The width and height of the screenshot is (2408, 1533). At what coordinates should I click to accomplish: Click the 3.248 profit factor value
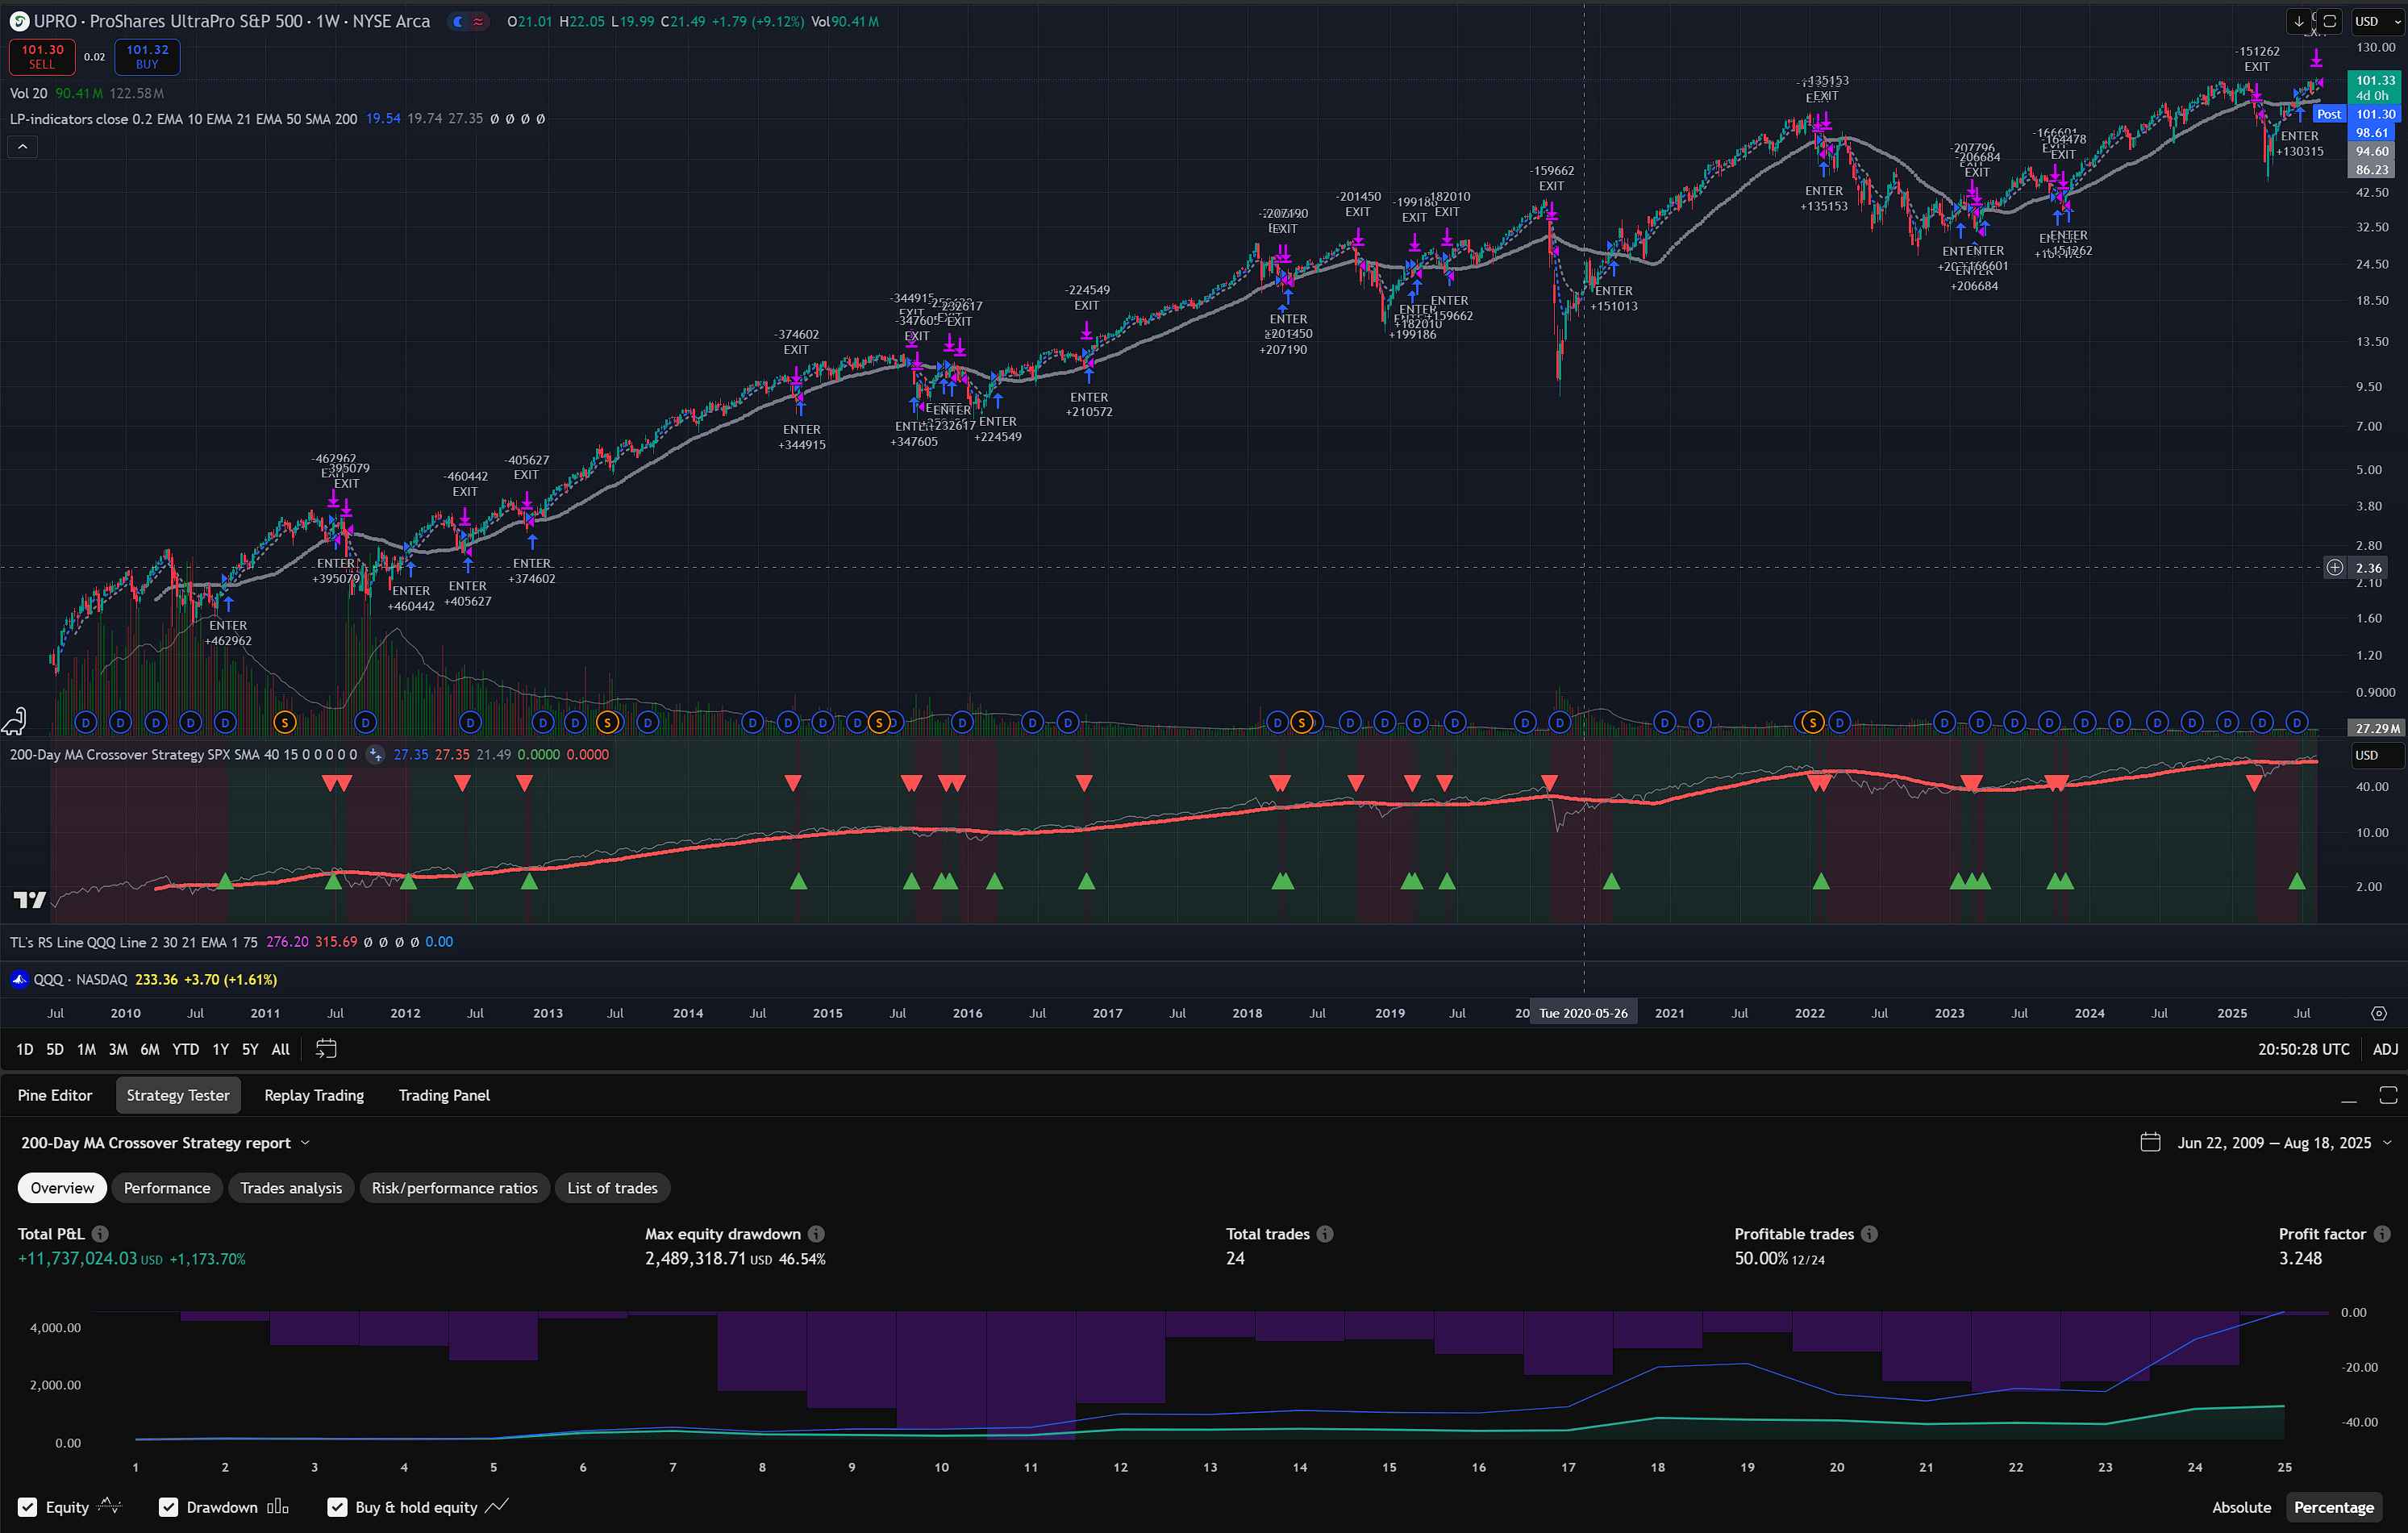2300,1258
